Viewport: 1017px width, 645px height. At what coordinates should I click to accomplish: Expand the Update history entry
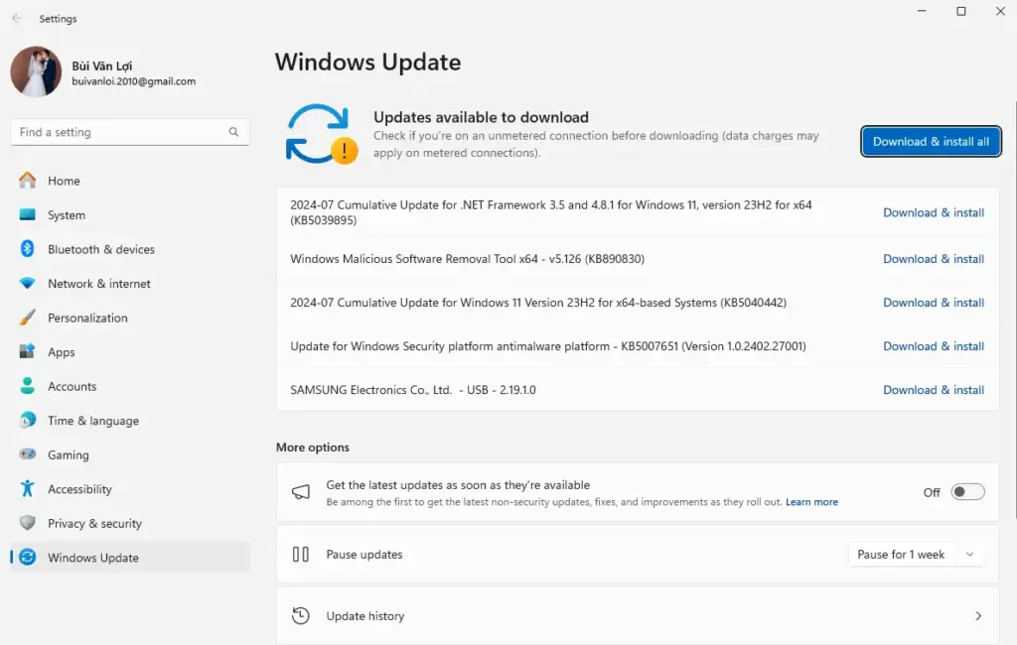click(978, 615)
